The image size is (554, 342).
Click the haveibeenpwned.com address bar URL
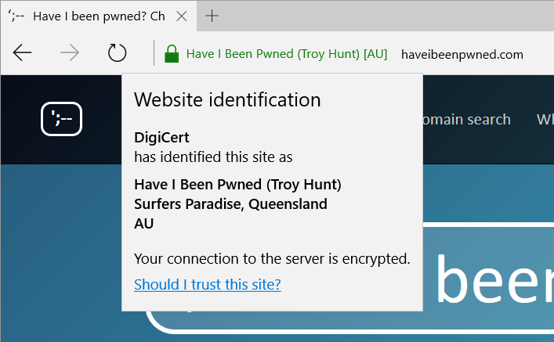click(462, 54)
